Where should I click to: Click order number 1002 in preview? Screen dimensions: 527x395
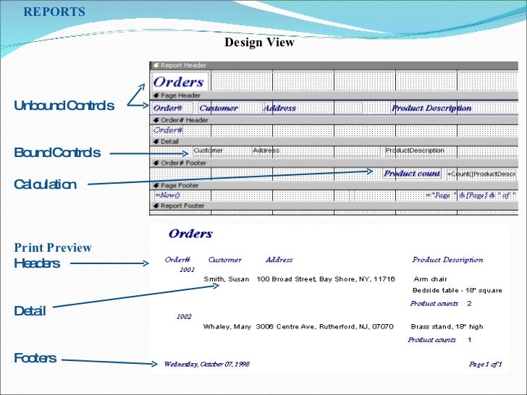coord(184,317)
